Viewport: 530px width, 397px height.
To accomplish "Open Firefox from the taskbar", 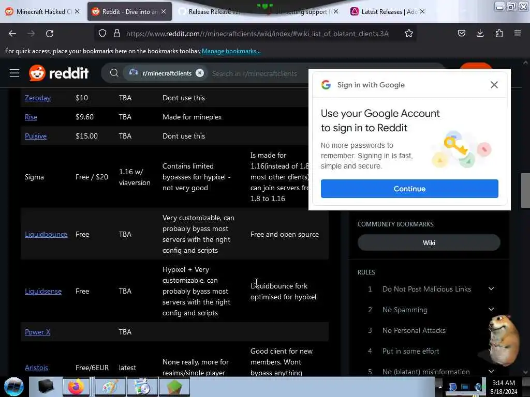I will [x=76, y=387].
